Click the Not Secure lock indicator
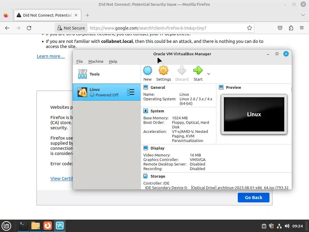 point(71,28)
